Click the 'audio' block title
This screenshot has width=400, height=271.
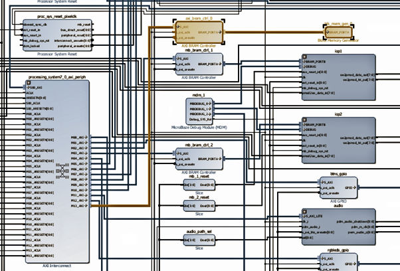coord(338,205)
